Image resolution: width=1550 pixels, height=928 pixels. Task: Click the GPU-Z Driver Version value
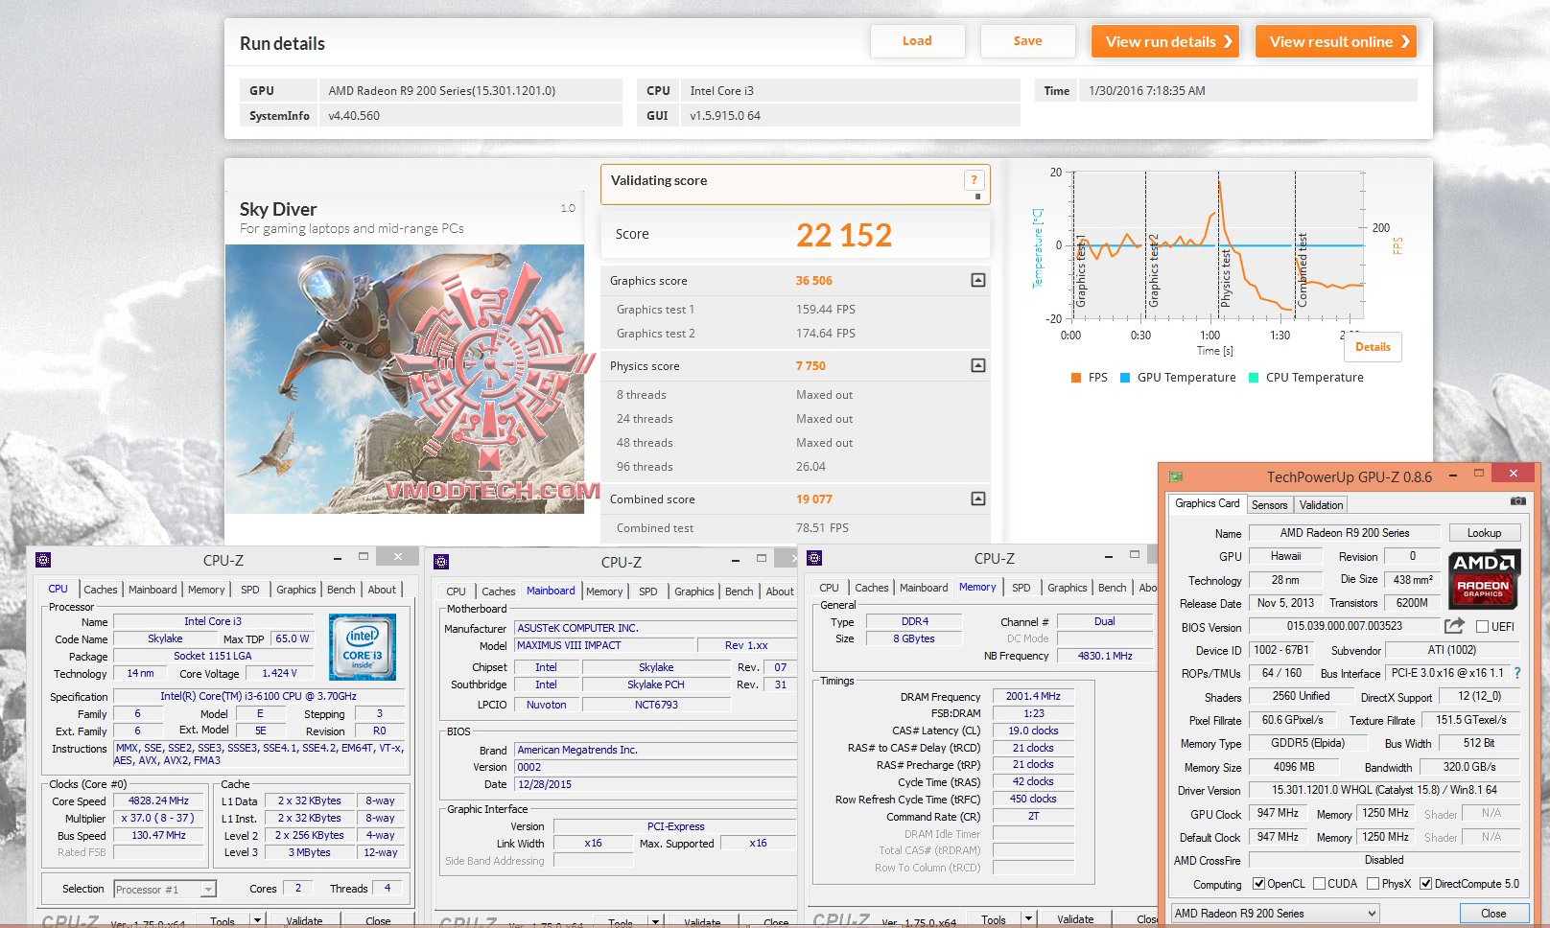click(1384, 790)
